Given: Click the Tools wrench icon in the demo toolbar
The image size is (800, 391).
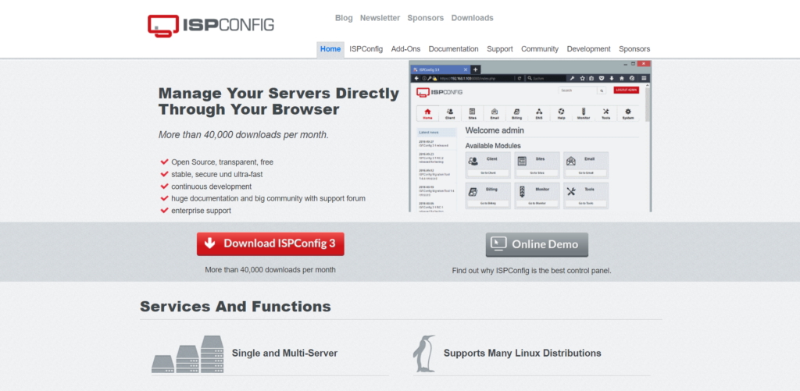Looking at the screenshot, I should tap(605, 112).
